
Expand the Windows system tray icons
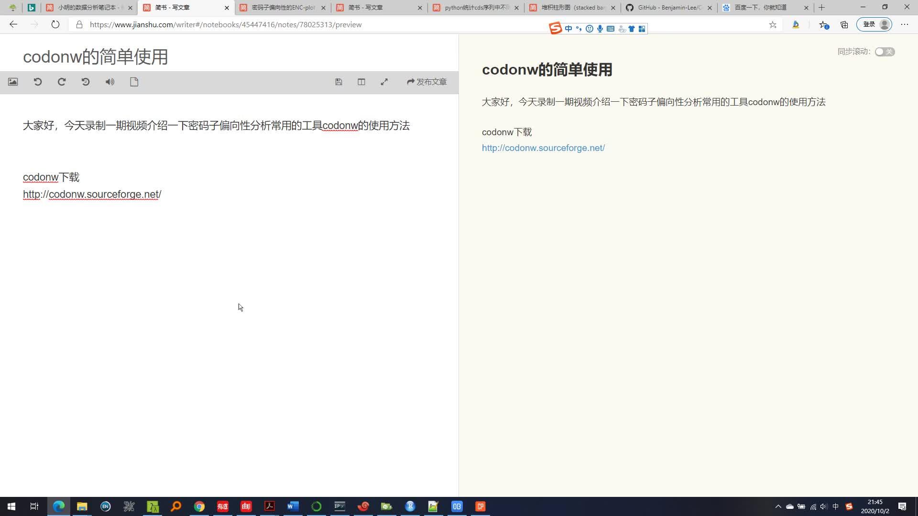778,506
